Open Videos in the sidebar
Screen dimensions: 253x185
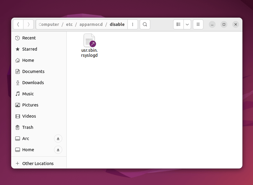pos(39,116)
